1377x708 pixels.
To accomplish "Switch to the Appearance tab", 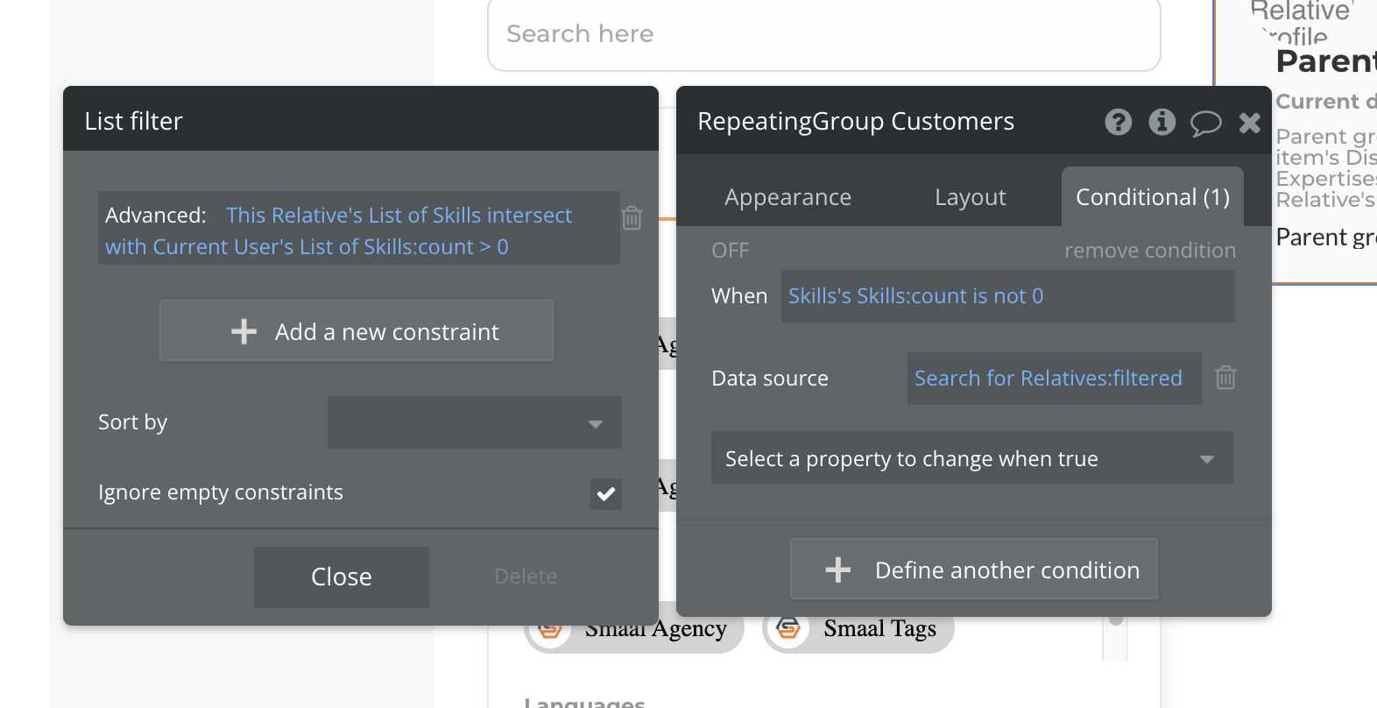I will [x=787, y=198].
